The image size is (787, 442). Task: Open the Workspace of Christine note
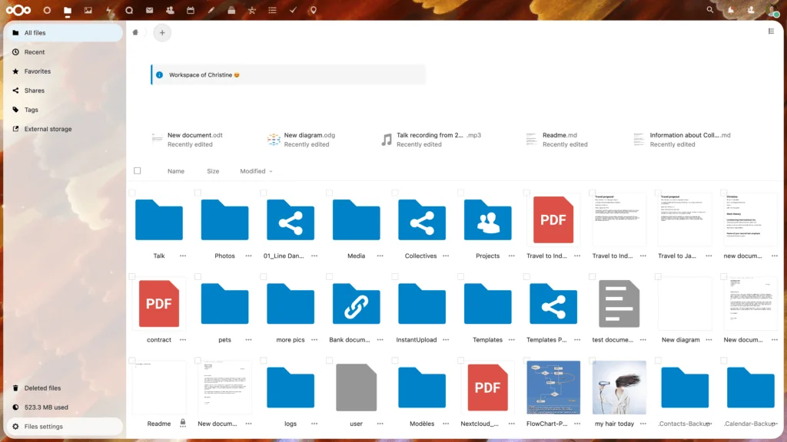point(288,74)
